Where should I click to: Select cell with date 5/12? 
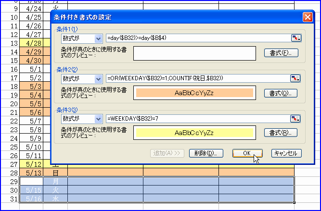pyautogui.click(x=31, y=164)
